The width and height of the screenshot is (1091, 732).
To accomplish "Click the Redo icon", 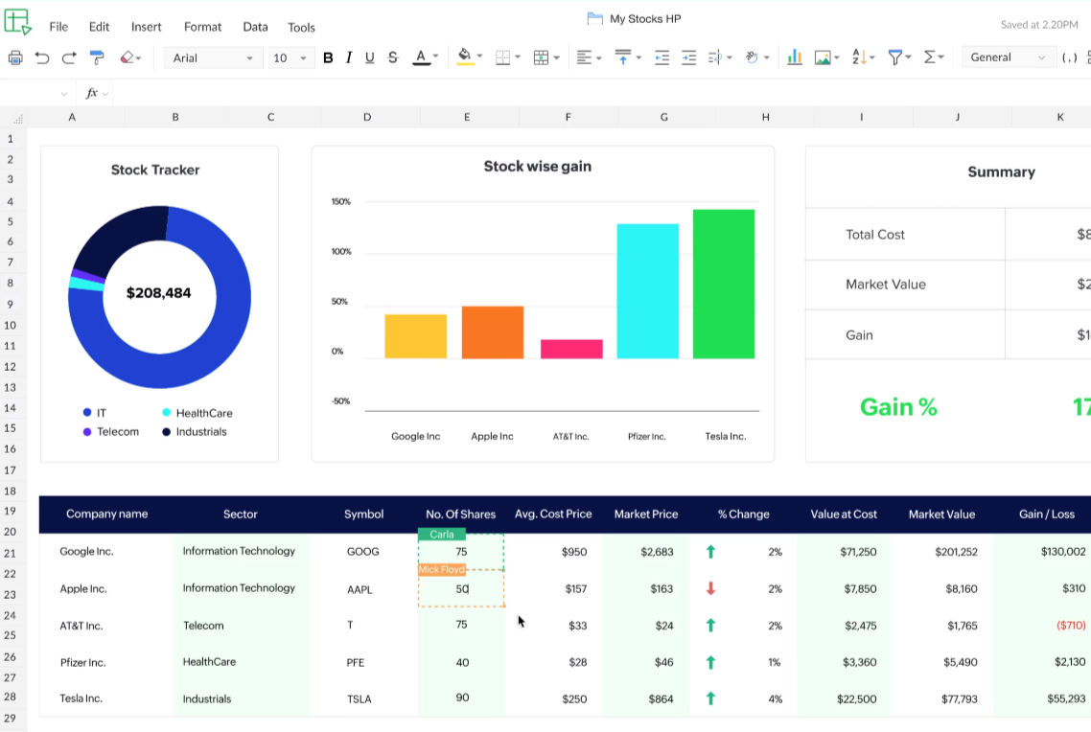I will [x=68, y=57].
